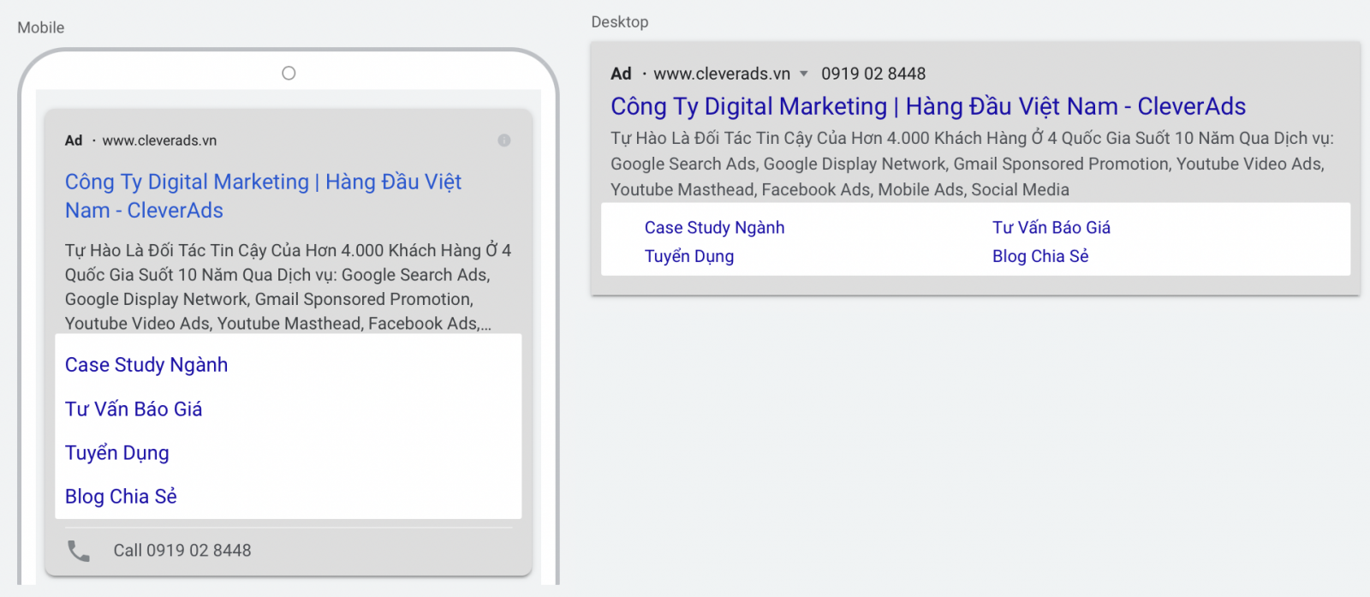Select the Tư Vấn Báo Giá sitelink on desktop
The height and width of the screenshot is (597, 1370).
[1051, 228]
